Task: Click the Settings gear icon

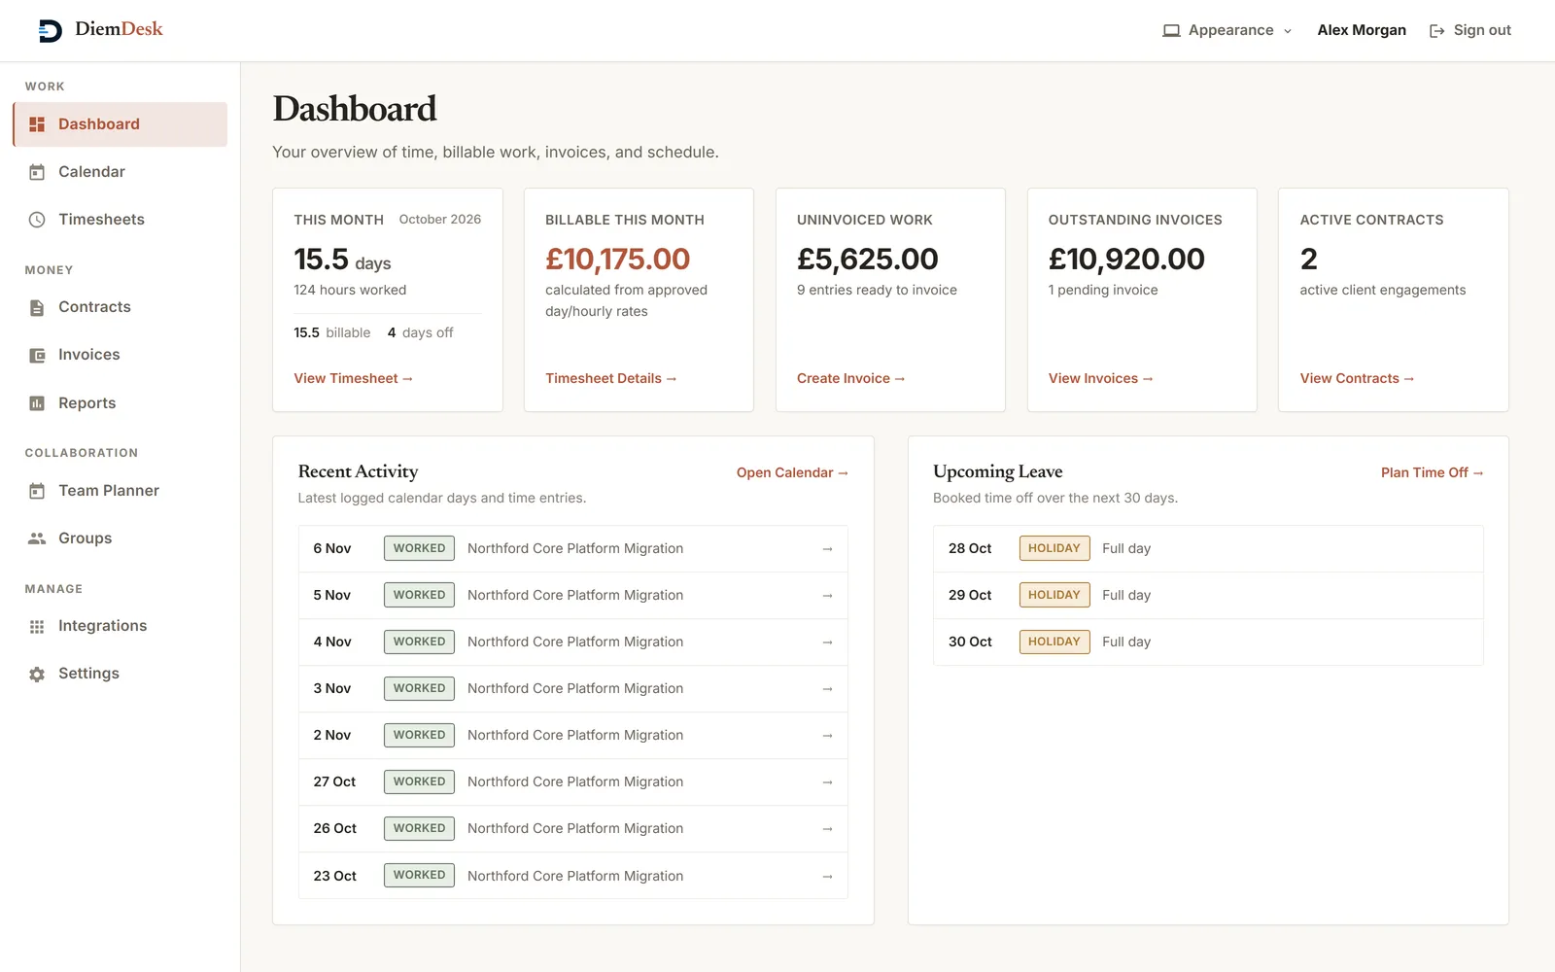Action: (x=37, y=674)
